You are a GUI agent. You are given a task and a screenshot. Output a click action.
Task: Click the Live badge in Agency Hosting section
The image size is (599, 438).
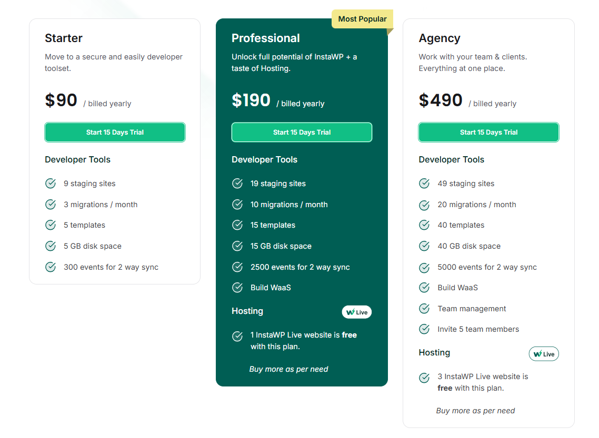pos(544,354)
